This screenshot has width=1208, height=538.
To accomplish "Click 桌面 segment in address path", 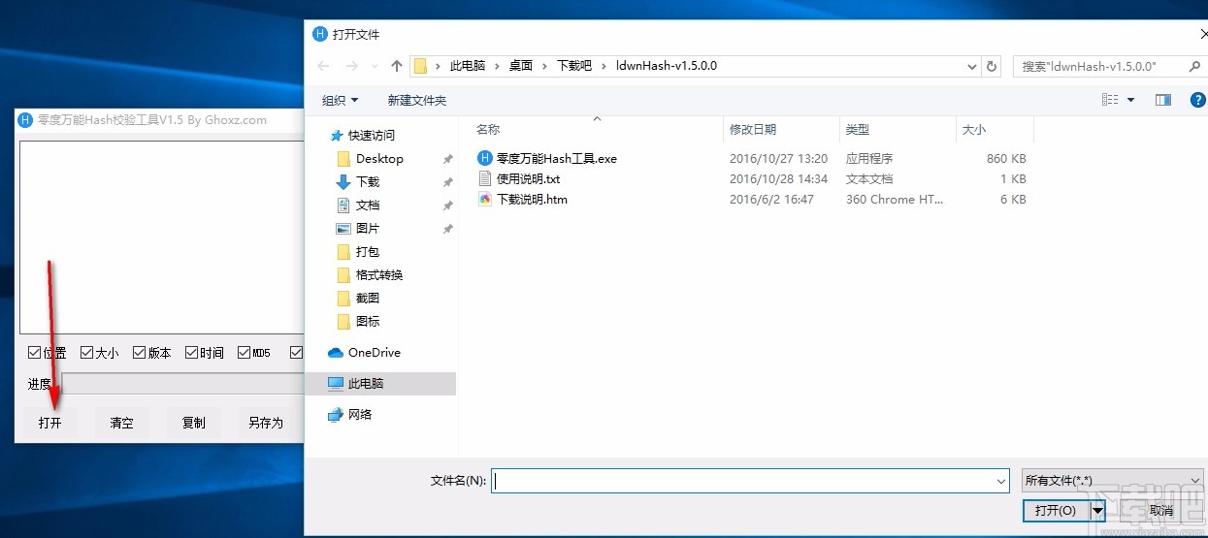I will pyautogui.click(x=521, y=66).
